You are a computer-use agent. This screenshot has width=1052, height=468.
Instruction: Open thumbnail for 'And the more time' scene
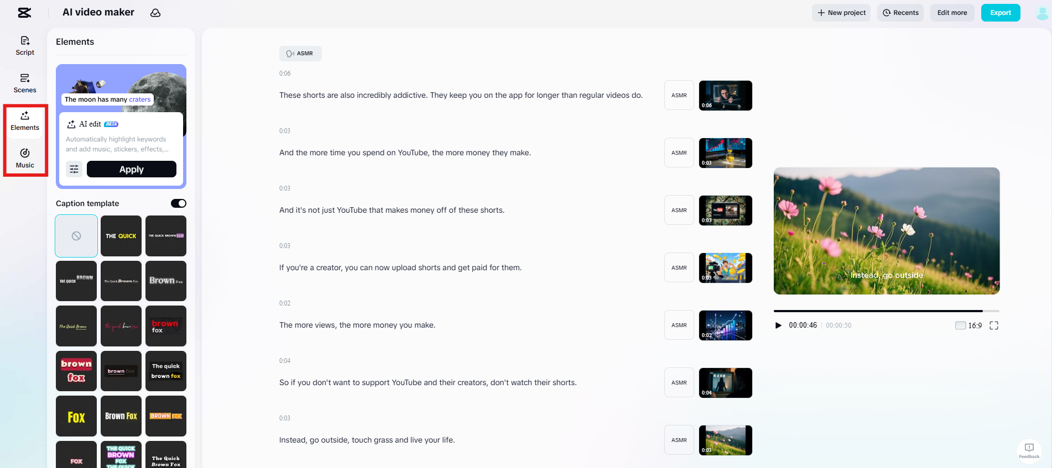click(x=726, y=153)
